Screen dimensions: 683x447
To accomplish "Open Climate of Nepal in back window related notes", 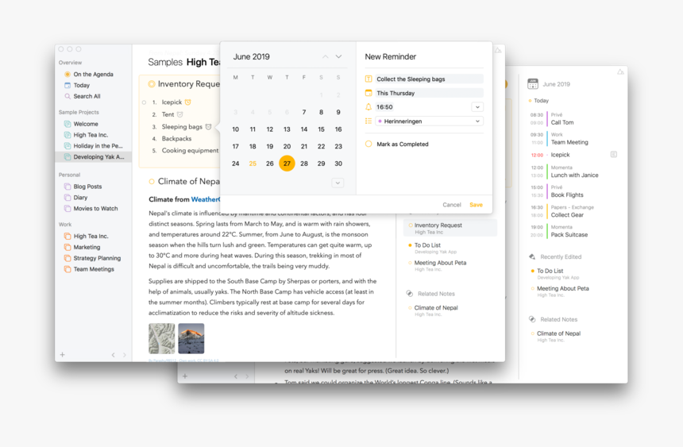I will [558, 333].
